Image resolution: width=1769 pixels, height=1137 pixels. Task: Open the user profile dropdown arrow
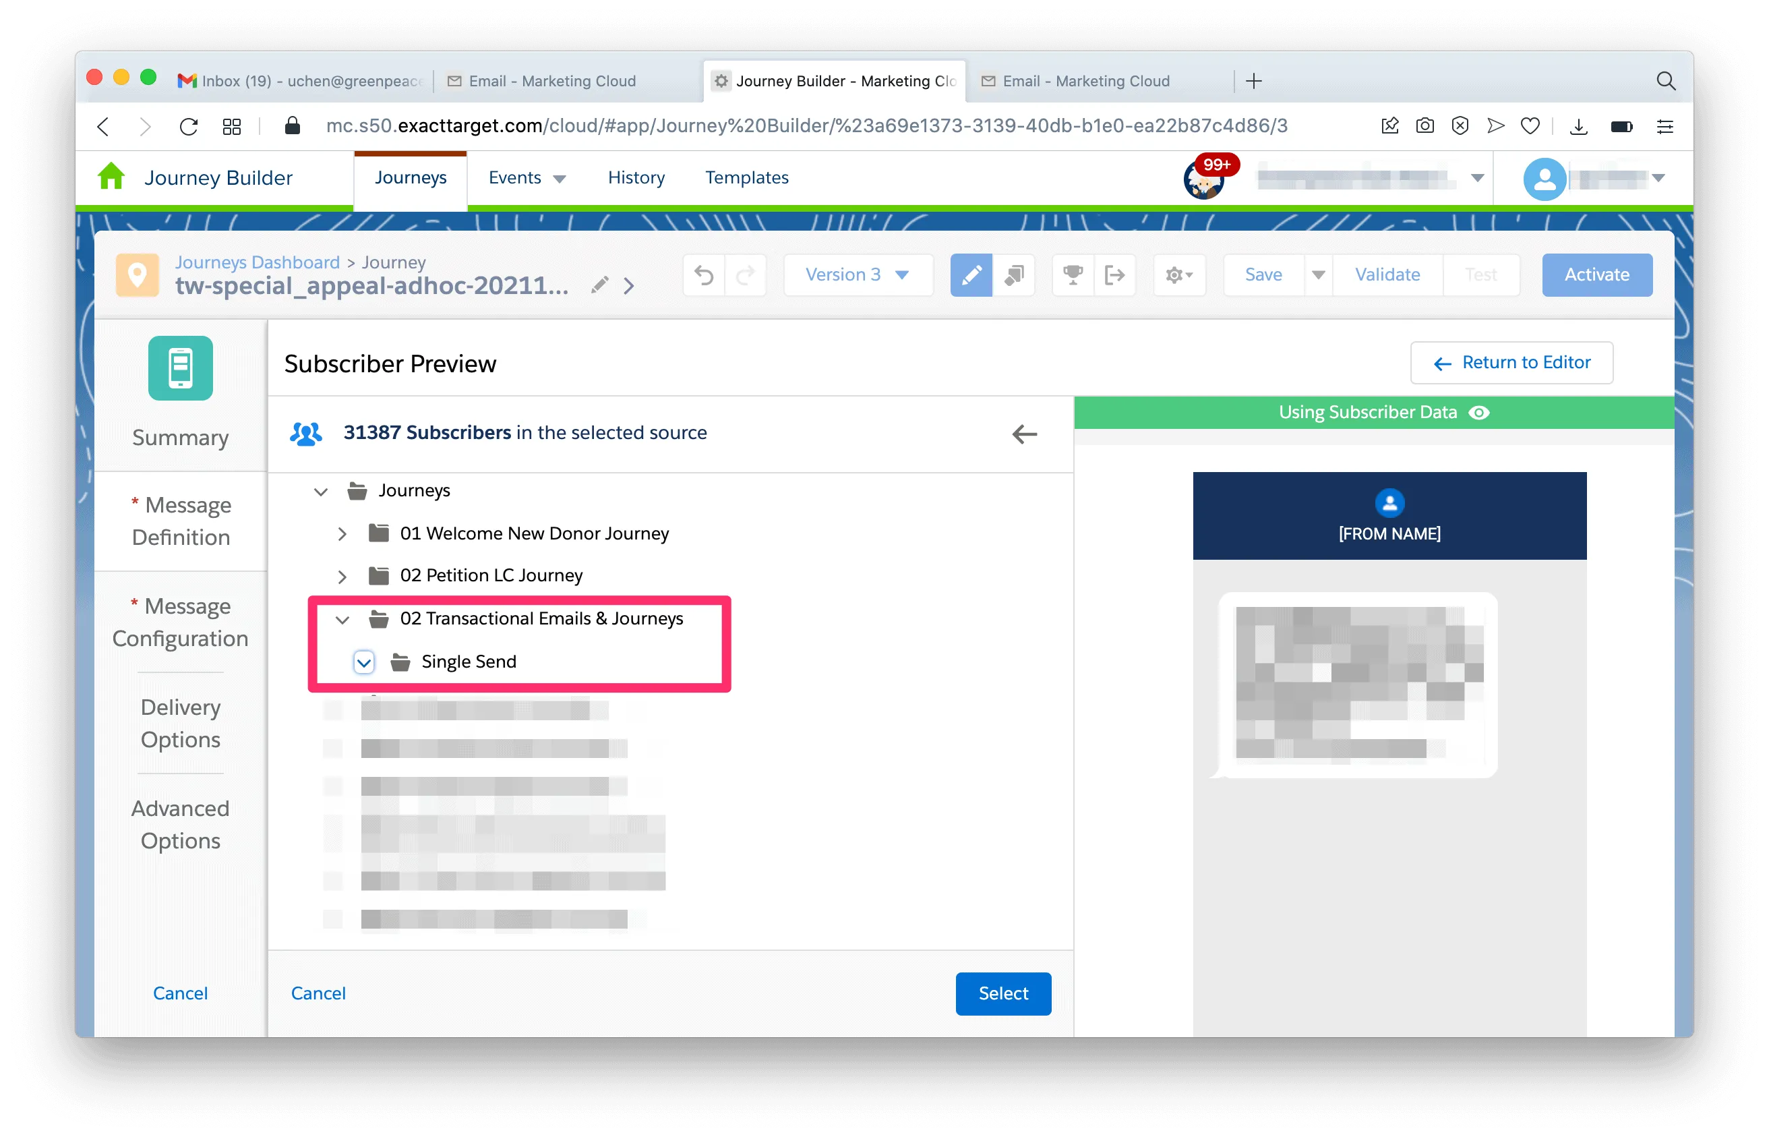tap(1658, 178)
